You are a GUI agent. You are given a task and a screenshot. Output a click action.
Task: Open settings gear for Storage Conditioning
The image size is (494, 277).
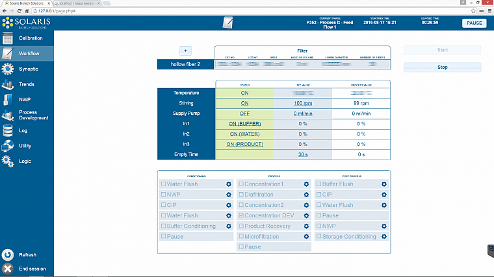coord(384,236)
